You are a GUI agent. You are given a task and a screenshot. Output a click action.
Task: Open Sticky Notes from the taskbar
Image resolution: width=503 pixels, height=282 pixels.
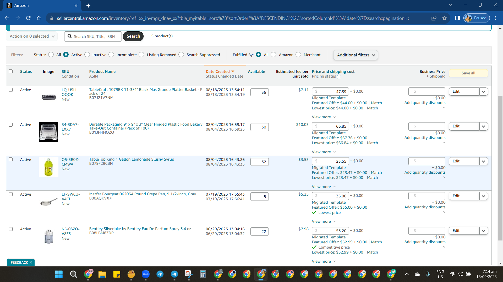pyautogui.click(x=117, y=274)
